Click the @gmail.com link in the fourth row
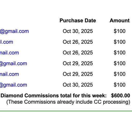 (13, 64)
